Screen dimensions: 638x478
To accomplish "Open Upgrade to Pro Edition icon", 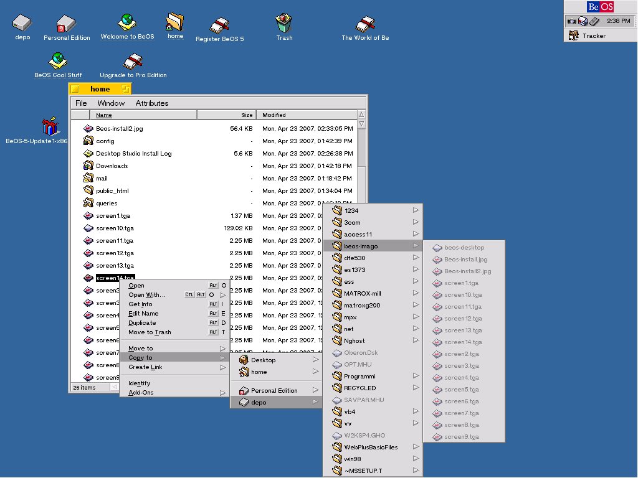I will pyautogui.click(x=133, y=61).
